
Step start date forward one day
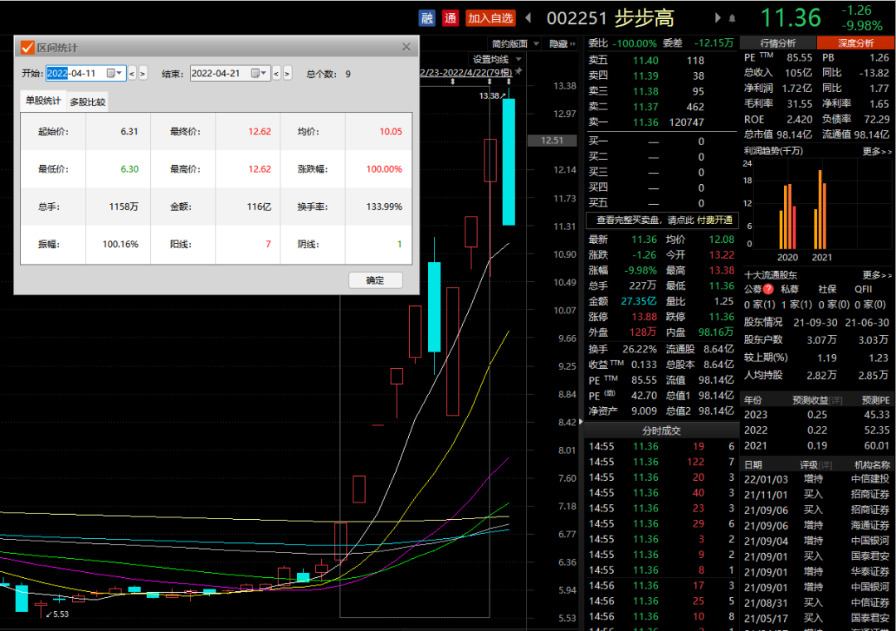point(143,74)
